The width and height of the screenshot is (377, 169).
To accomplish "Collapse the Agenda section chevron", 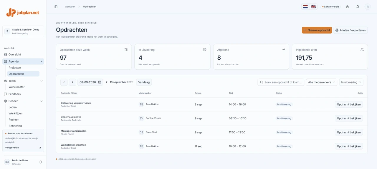I will pos(41,61).
